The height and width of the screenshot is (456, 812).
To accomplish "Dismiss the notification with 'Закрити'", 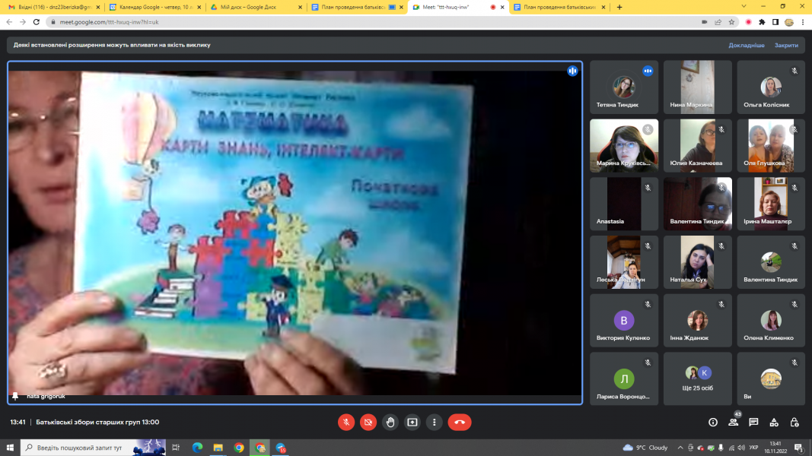I will pos(786,45).
